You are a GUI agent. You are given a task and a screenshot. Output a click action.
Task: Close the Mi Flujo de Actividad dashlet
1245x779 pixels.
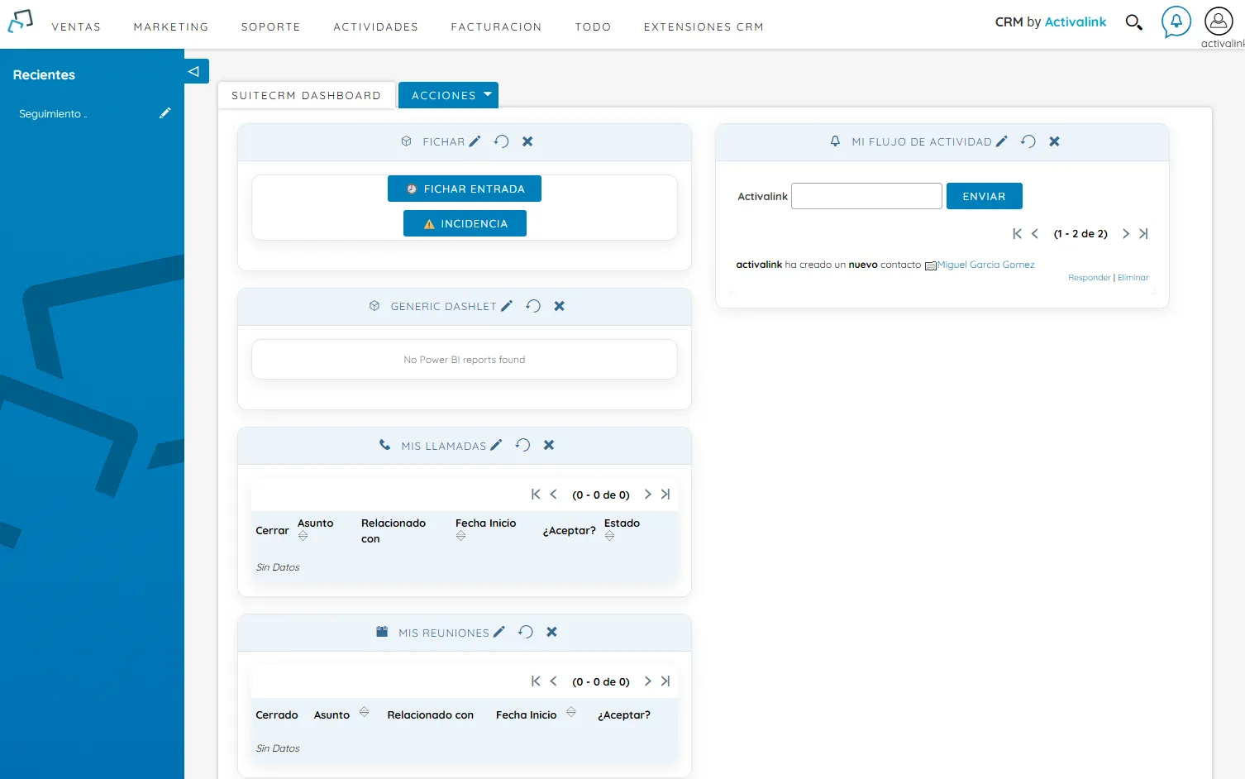point(1055,141)
